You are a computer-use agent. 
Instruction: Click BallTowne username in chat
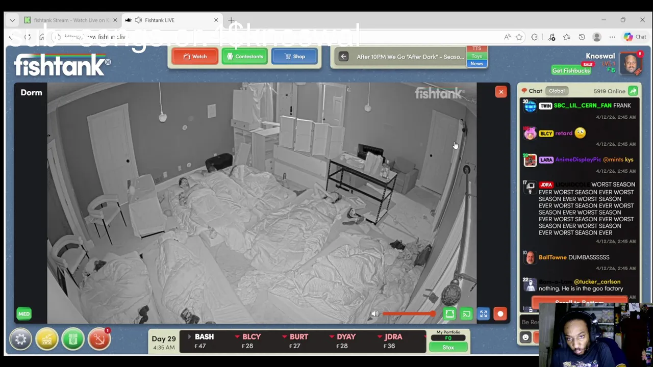pos(552,257)
